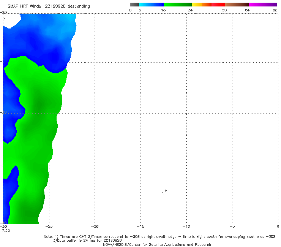The height and width of the screenshot is (247, 281).
Task: Click the color bar label '50'
Action: [x=224, y=10]
